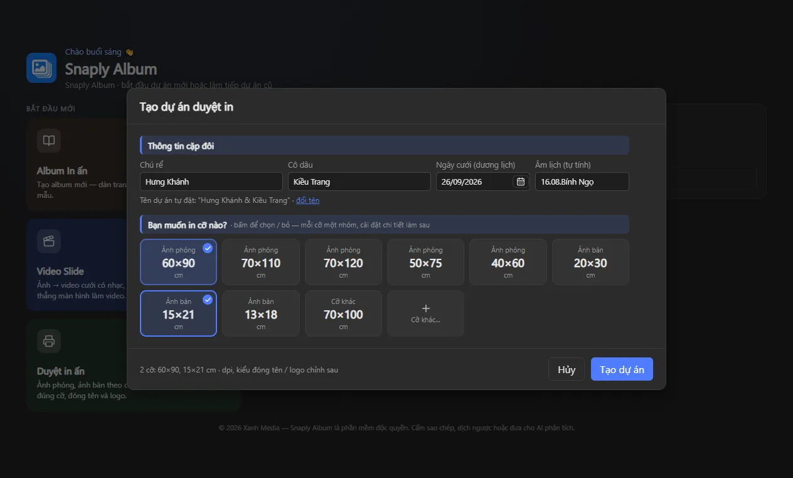Click the Cô dâu name field
Image resolution: width=793 pixels, height=478 pixels.
pyautogui.click(x=359, y=182)
